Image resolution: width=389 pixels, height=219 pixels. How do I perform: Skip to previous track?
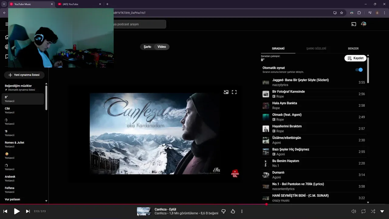click(x=5, y=211)
